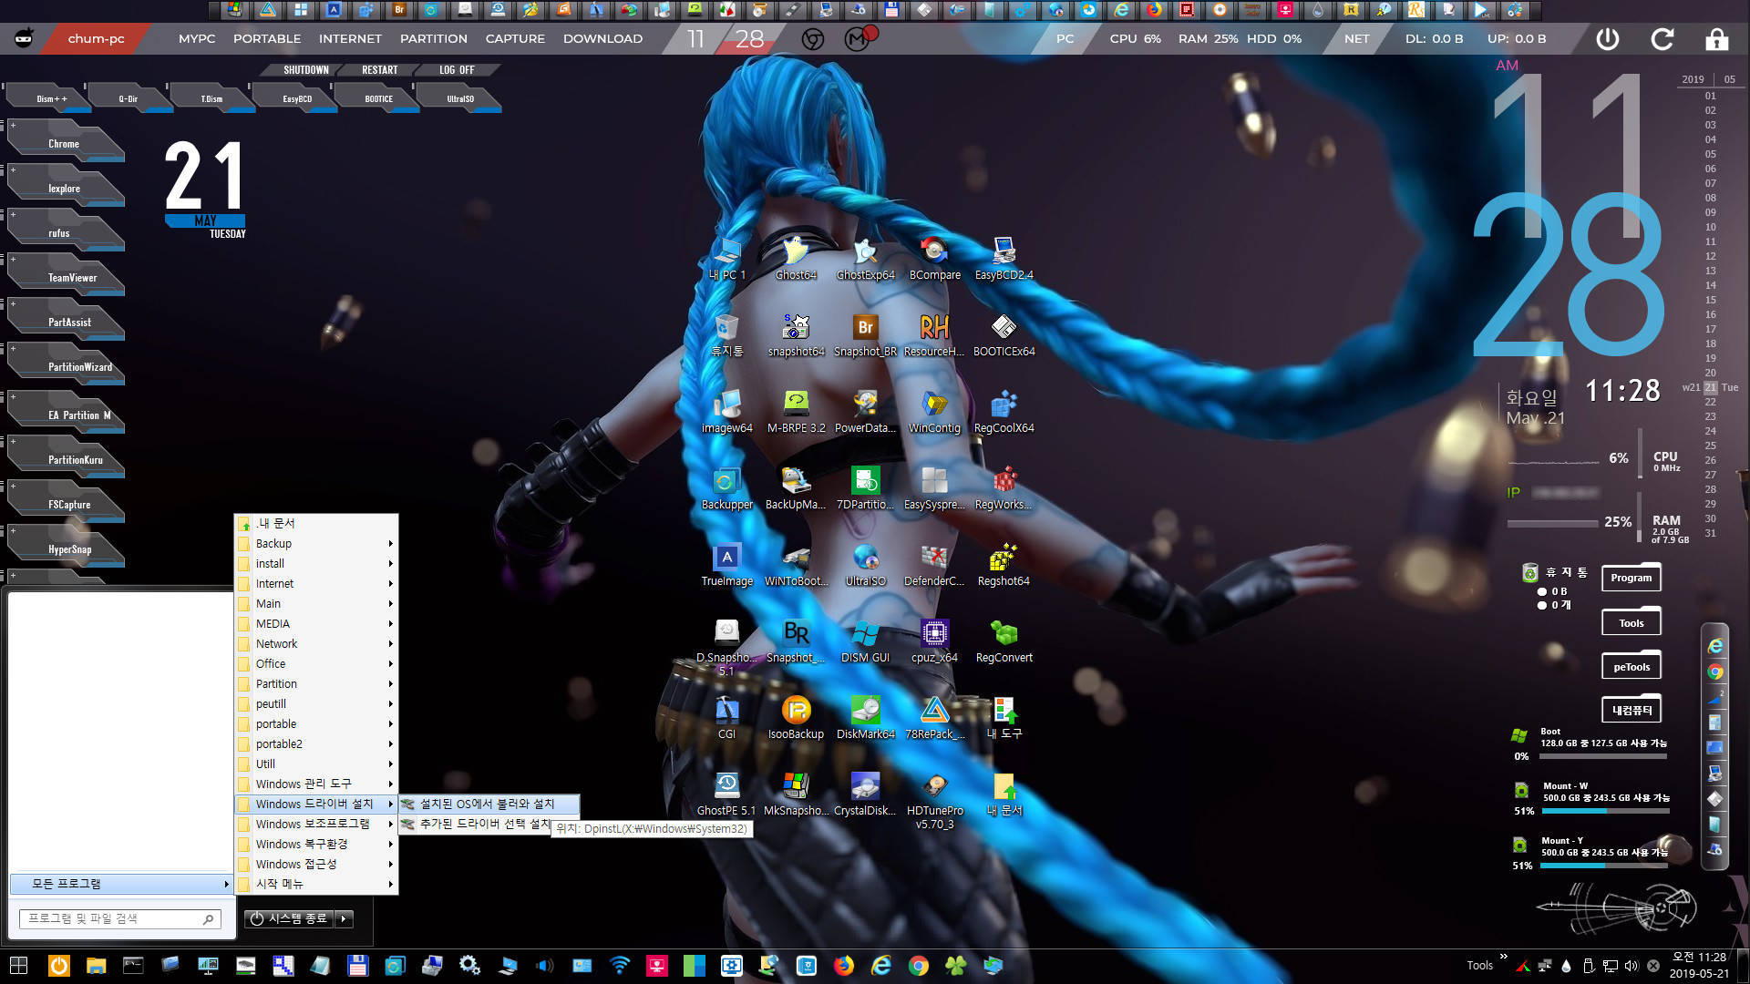1750x984 pixels.
Task: Open UltraISO desktop shortcut
Action: point(865,564)
